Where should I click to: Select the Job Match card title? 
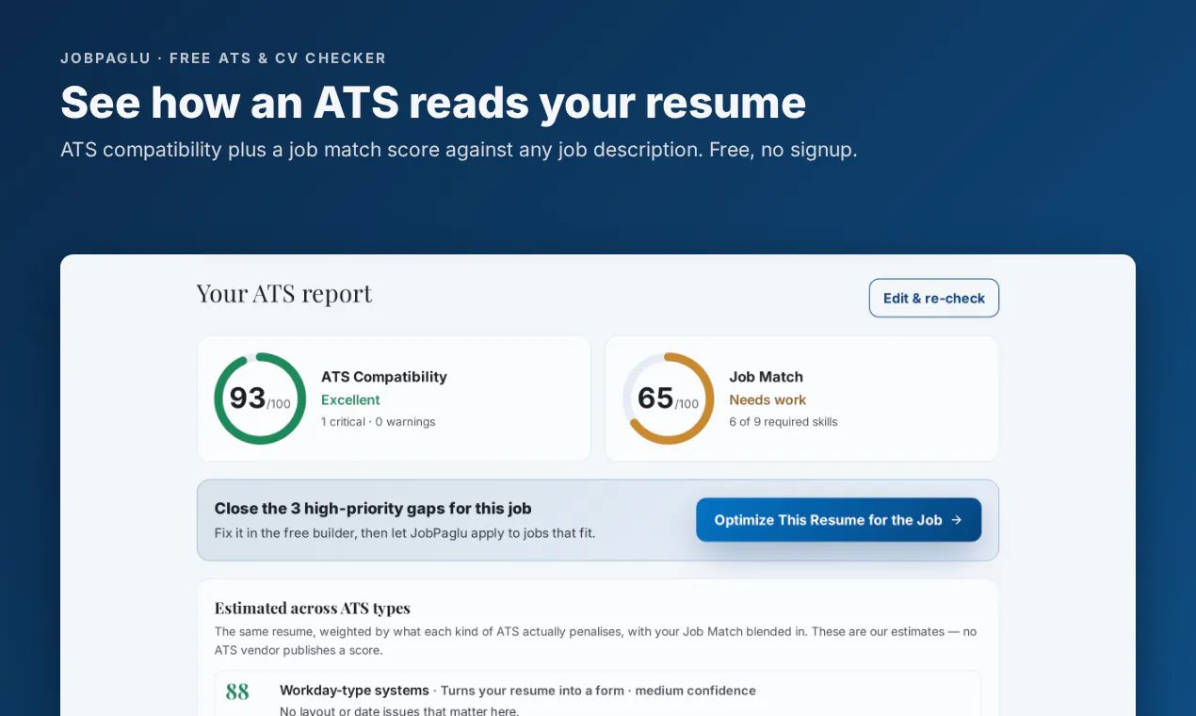[x=766, y=377]
